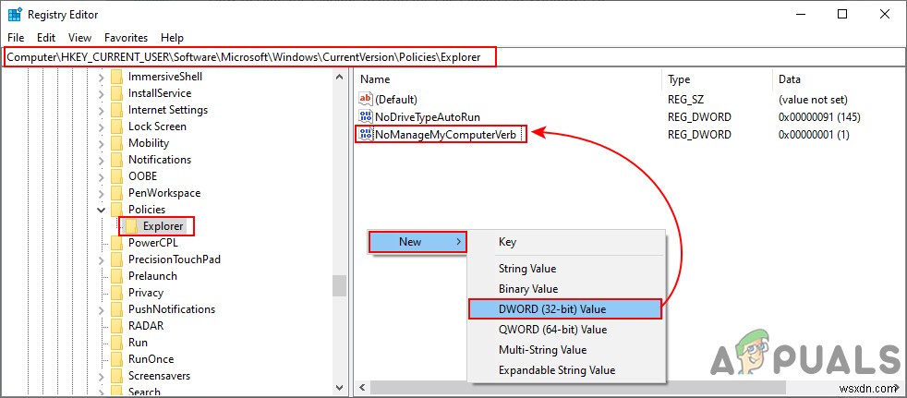Click the Lock Screen folder icon
907x398 pixels.
pos(117,127)
